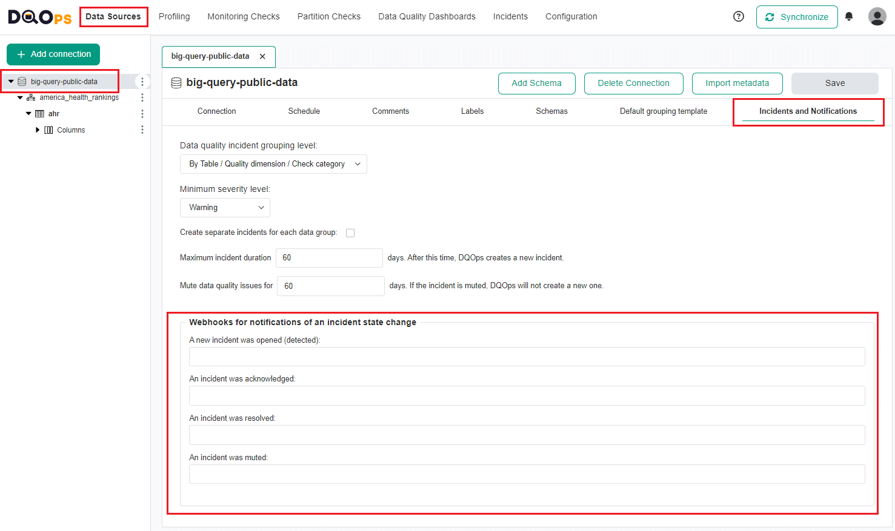Open the three-dot menu for big-query-public-data
Screen dimensions: 895x531
click(x=142, y=81)
